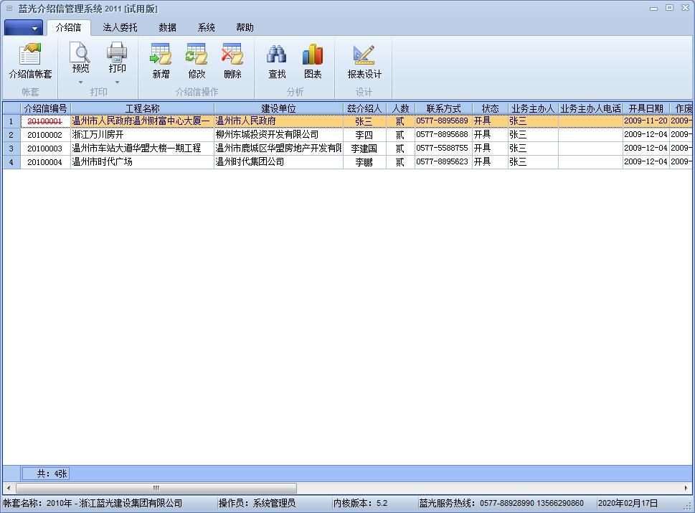Click the 业务主办人电话 column header
Image resolution: width=695 pixels, height=513 pixels.
pyautogui.click(x=590, y=108)
